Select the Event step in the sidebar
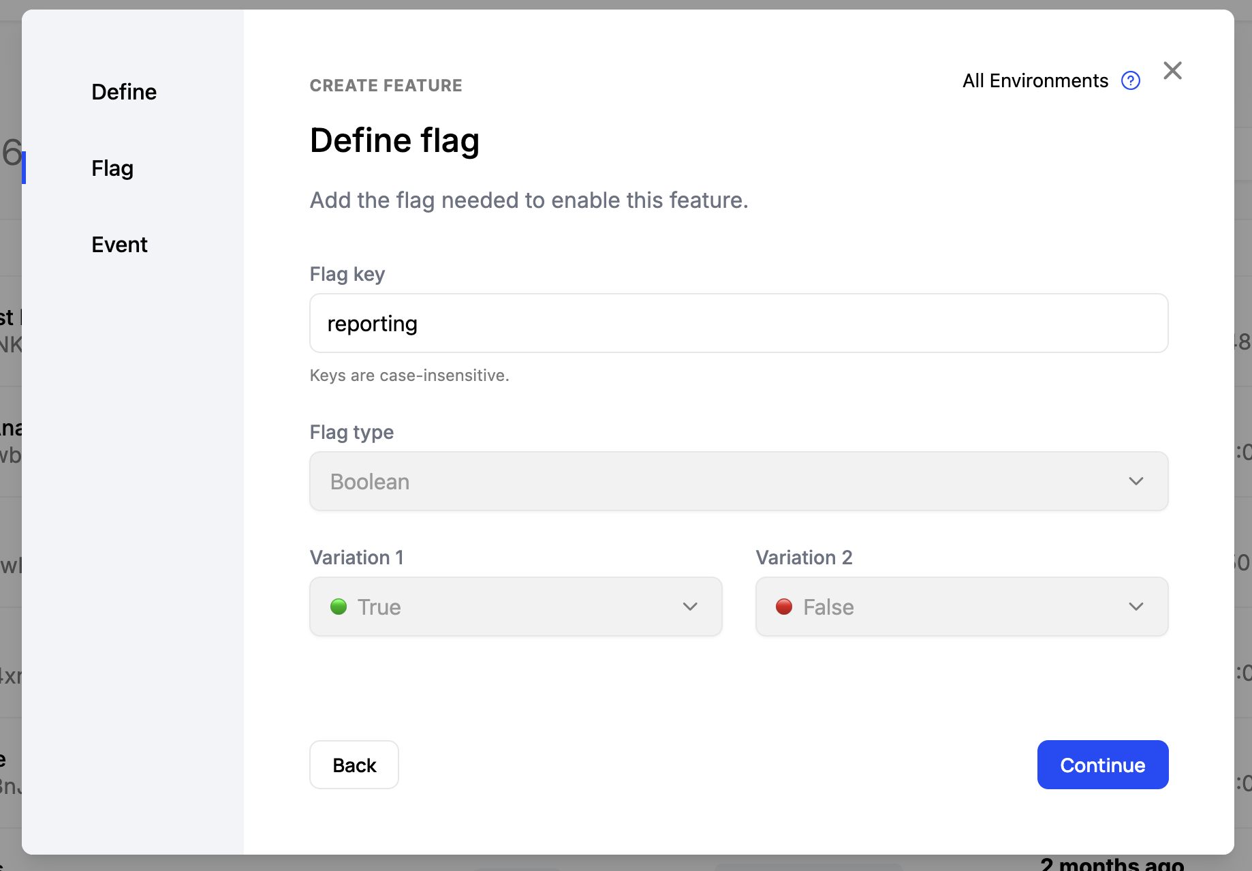Image resolution: width=1252 pixels, height=871 pixels. click(x=119, y=244)
